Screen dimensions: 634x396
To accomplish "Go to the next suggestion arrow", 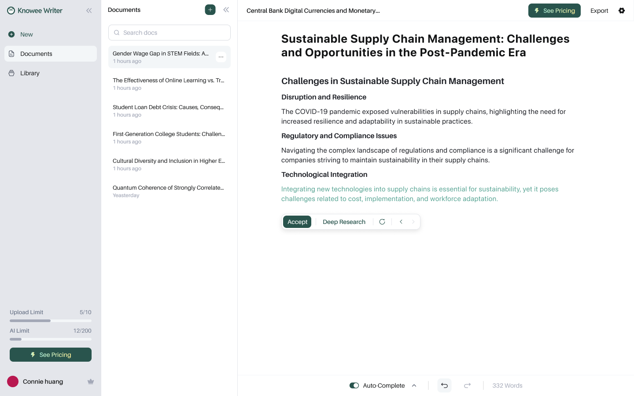I will coord(413,222).
